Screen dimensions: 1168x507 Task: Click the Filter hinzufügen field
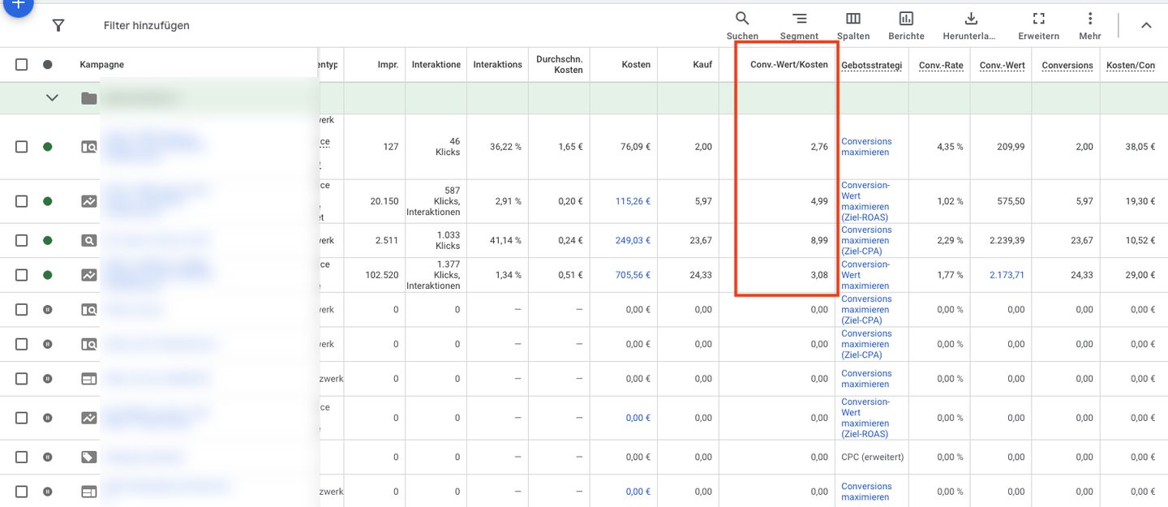point(147,25)
